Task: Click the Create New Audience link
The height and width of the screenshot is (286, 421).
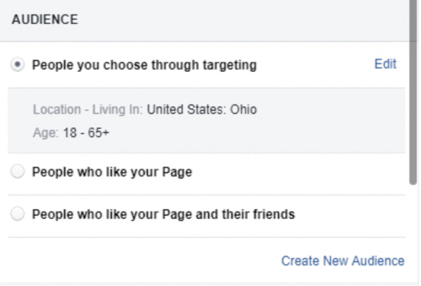Action: click(343, 261)
